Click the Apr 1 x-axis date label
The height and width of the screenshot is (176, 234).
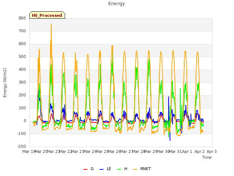[187, 151]
